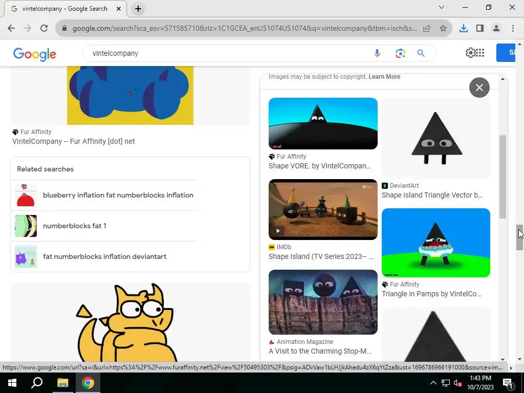Click the blue magnifier search button

tap(421, 53)
